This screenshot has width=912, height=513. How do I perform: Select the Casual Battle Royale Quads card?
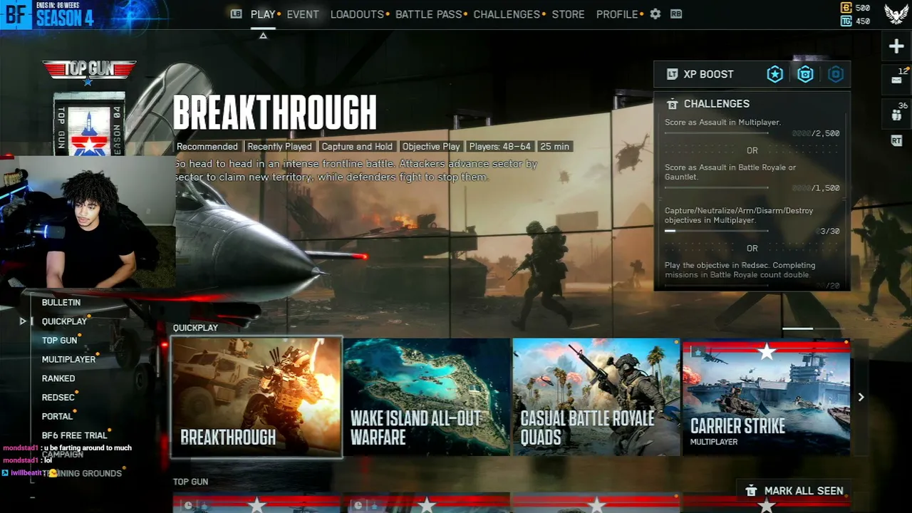[596, 397]
